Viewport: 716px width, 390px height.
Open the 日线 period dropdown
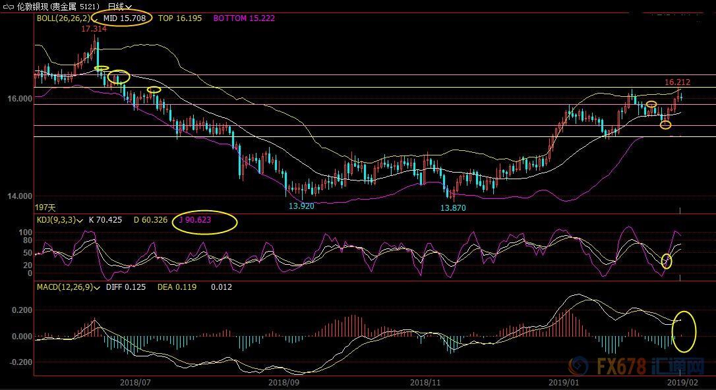121,6
